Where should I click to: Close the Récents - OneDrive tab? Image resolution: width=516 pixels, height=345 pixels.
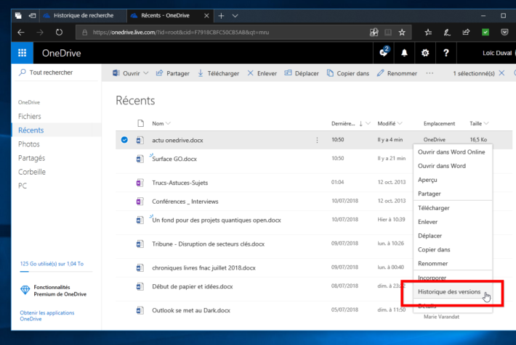click(x=206, y=16)
